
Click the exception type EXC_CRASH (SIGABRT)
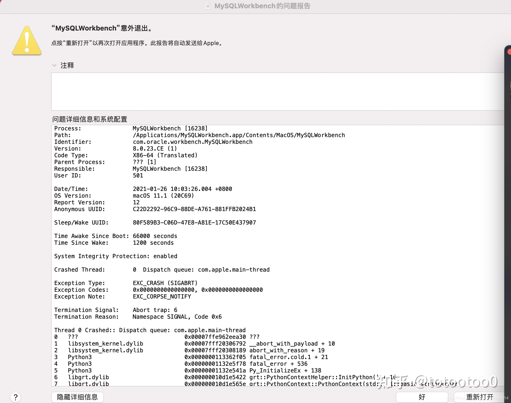coord(165,283)
